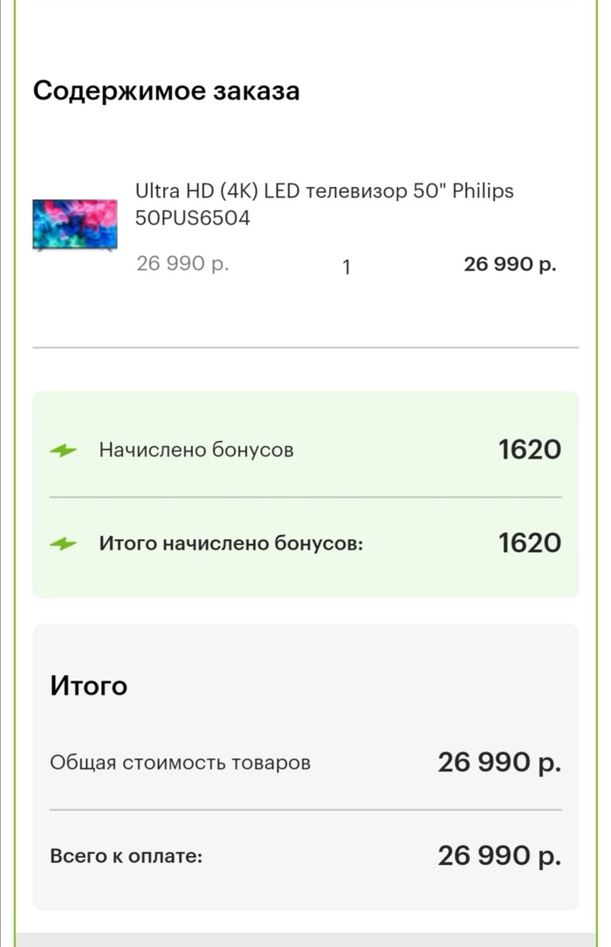The width and height of the screenshot is (611, 947).
Task: Click the Всего к оплате amount
Action: coord(499,856)
